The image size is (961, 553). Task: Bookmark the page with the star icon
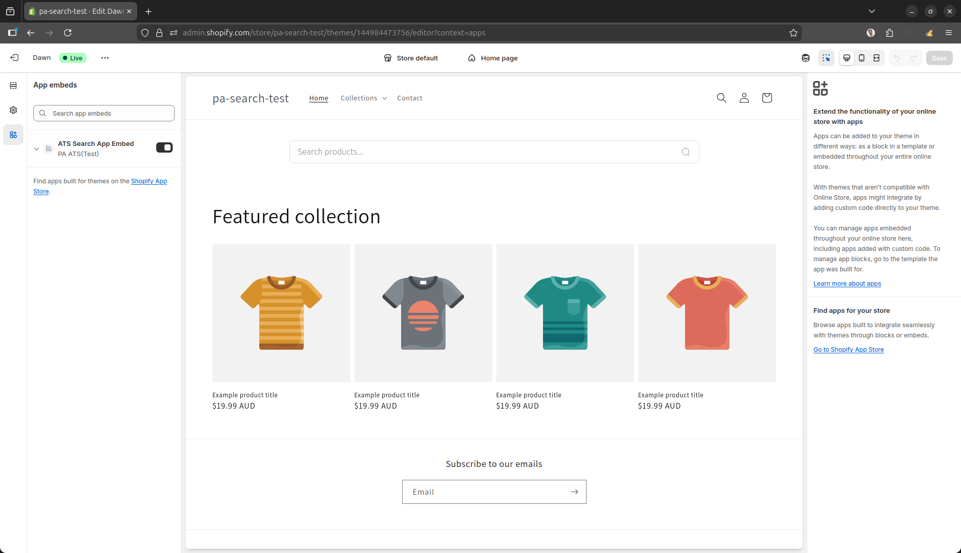pos(793,32)
